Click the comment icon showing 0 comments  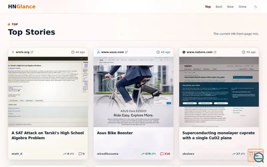point(80,154)
